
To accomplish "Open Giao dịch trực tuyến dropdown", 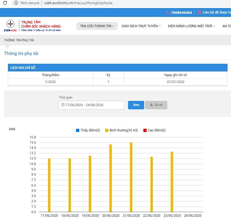I will 141,26.
